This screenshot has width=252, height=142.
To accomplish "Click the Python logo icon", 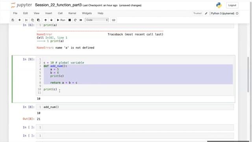I will click(x=219, y=5).
